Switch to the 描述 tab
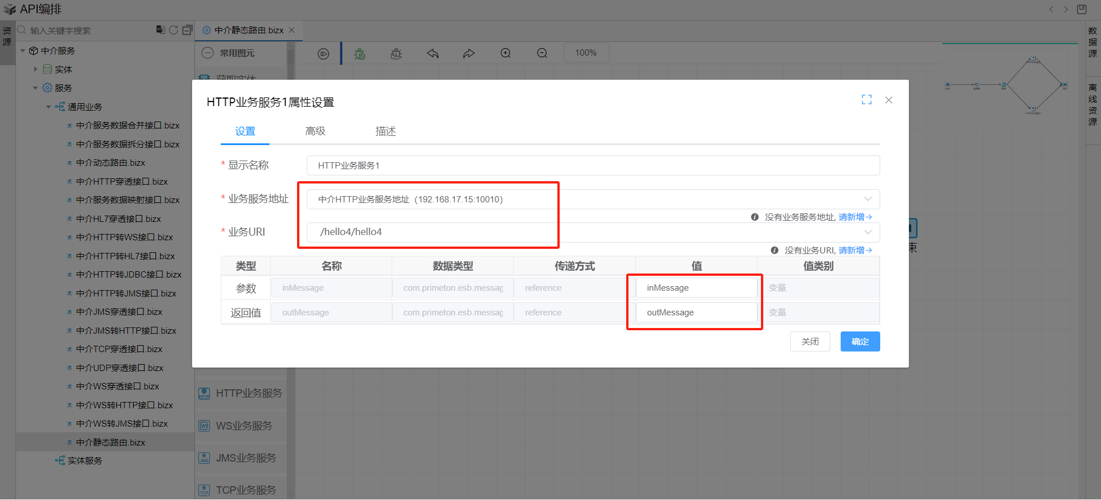 [385, 131]
